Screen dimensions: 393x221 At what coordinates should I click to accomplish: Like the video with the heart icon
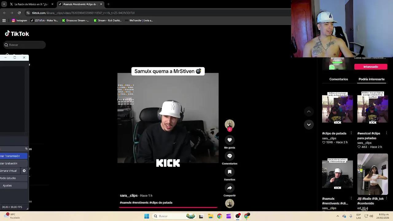click(x=229, y=140)
